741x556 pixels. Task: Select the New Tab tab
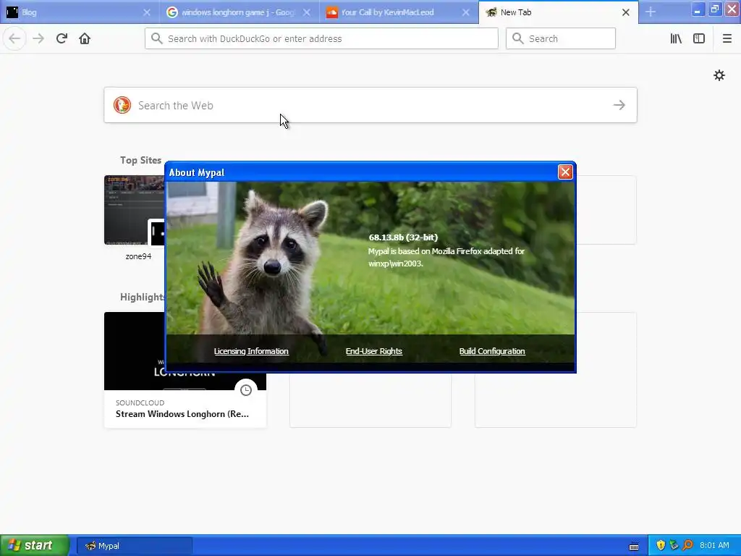point(559,12)
